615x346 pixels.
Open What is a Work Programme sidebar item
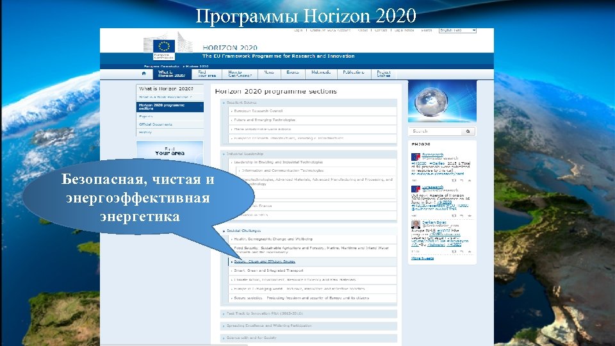165,97
